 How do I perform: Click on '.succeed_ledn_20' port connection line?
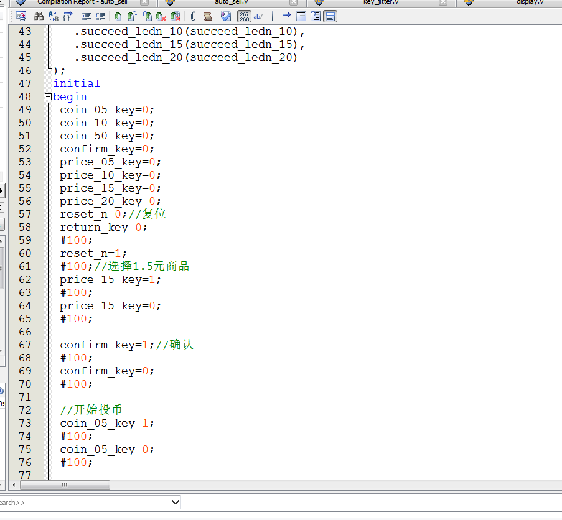(185, 58)
